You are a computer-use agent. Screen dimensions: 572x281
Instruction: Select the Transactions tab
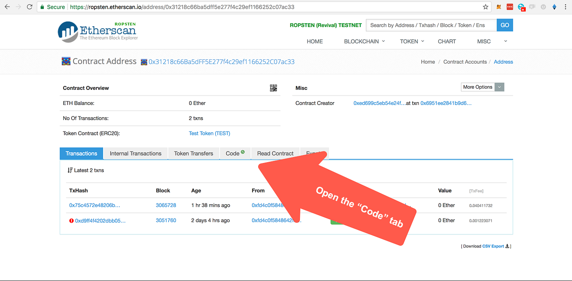[81, 154]
